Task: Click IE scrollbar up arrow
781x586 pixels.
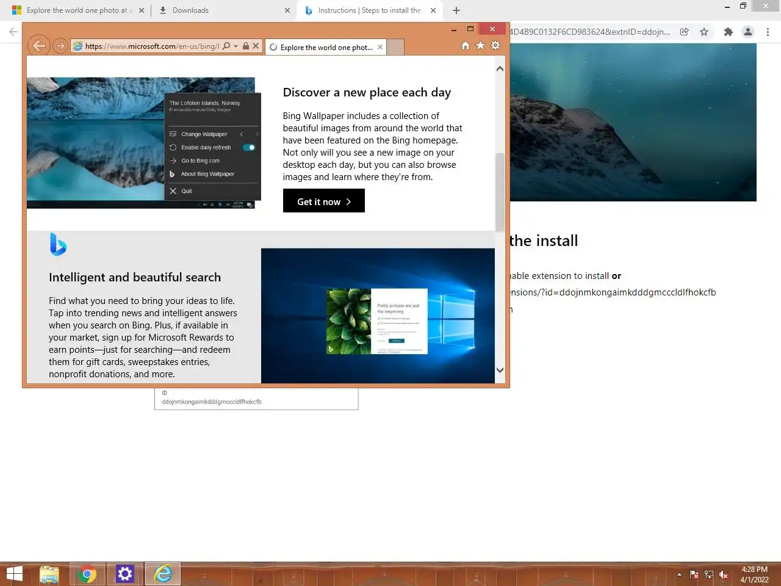Action: 500,69
